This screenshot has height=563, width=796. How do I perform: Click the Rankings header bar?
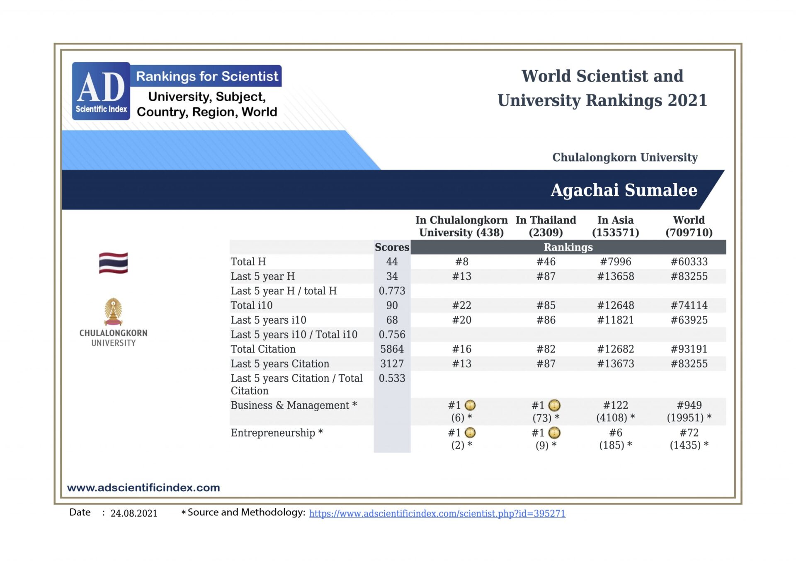(x=568, y=247)
